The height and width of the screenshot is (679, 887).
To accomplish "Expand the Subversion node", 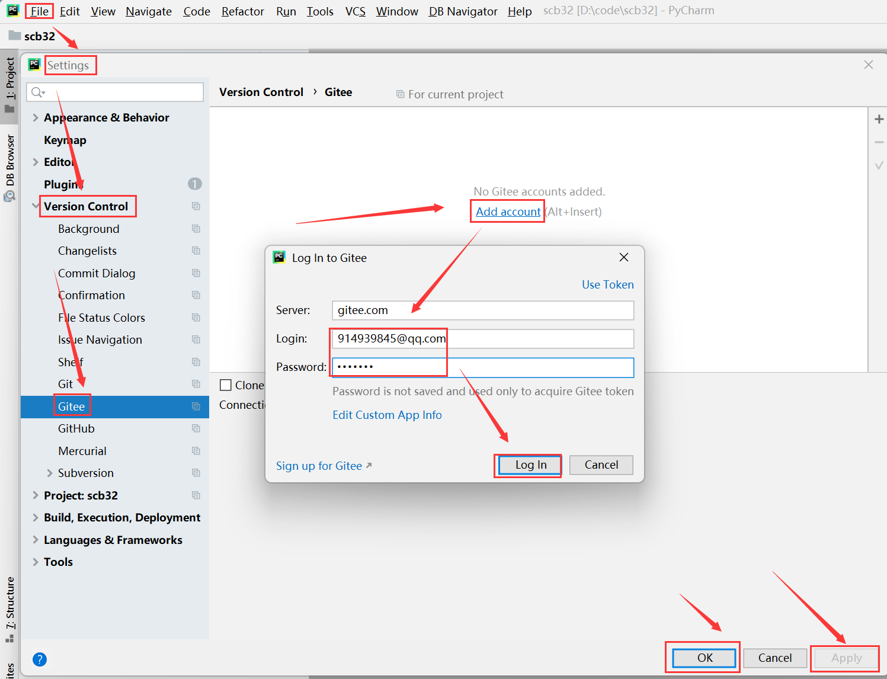I will 50,473.
